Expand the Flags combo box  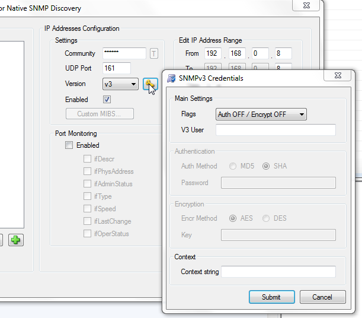(x=261, y=115)
